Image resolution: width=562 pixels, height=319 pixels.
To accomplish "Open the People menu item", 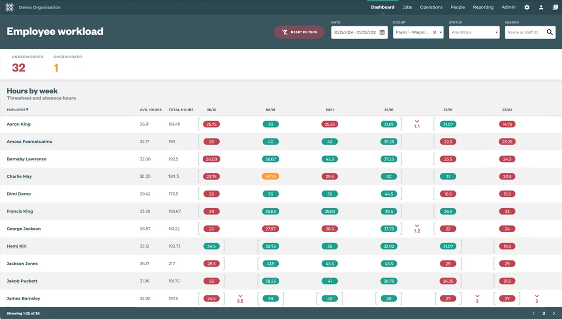I will (x=457, y=7).
